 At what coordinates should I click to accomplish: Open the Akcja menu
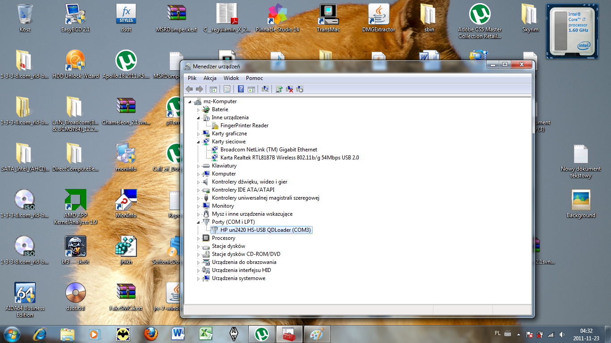pyautogui.click(x=210, y=78)
